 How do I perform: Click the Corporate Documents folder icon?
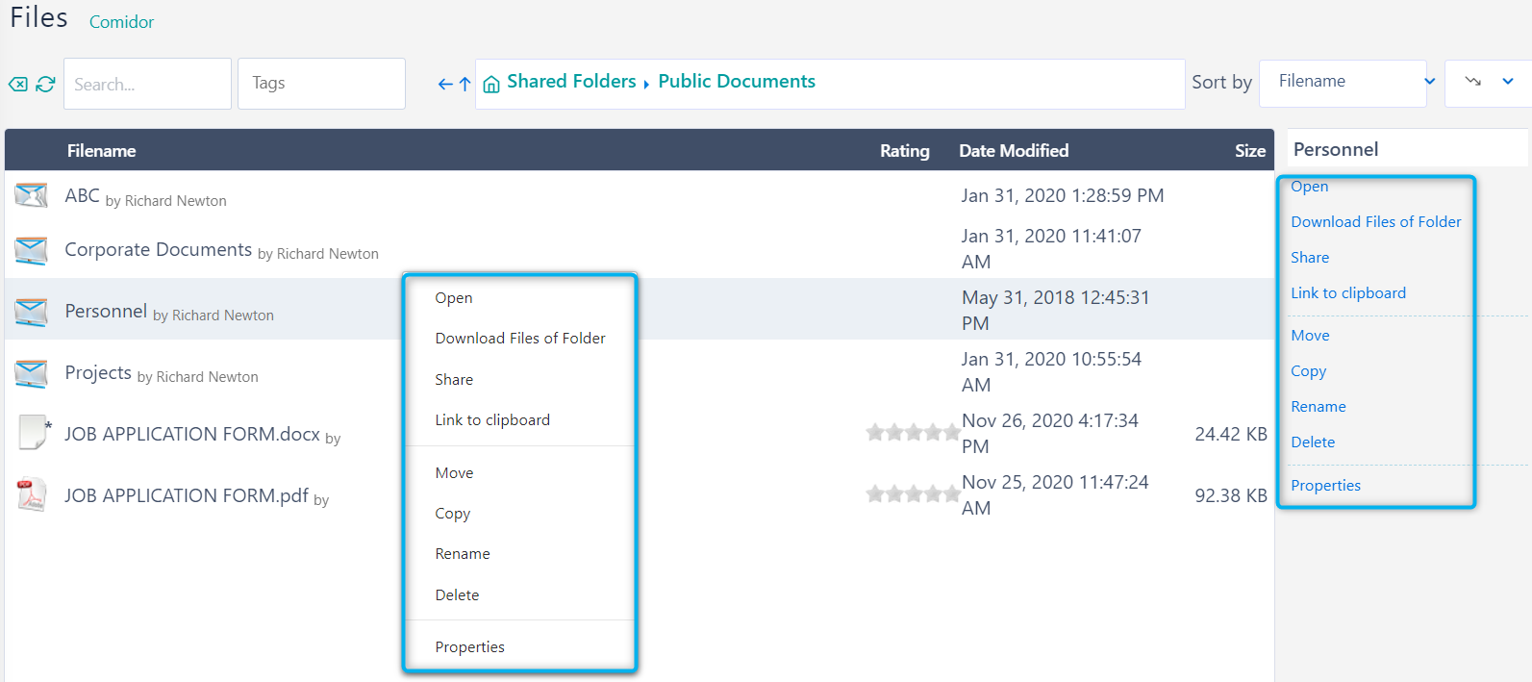pos(31,250)
